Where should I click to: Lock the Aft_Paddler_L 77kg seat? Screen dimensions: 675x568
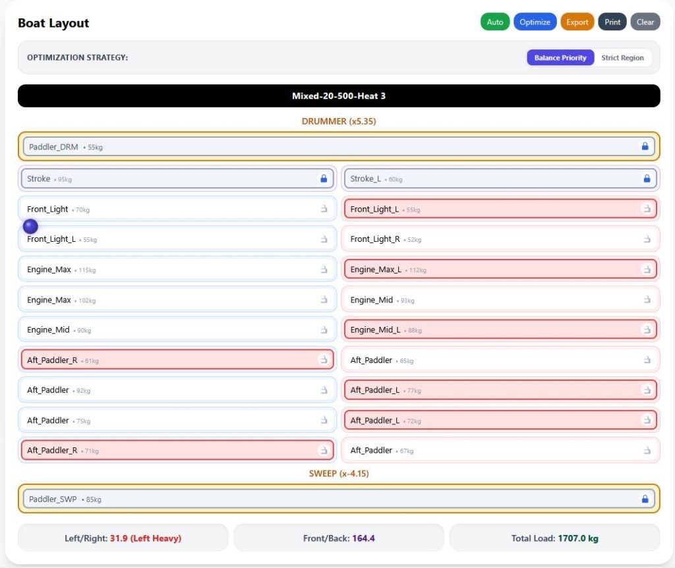point(647,390)
